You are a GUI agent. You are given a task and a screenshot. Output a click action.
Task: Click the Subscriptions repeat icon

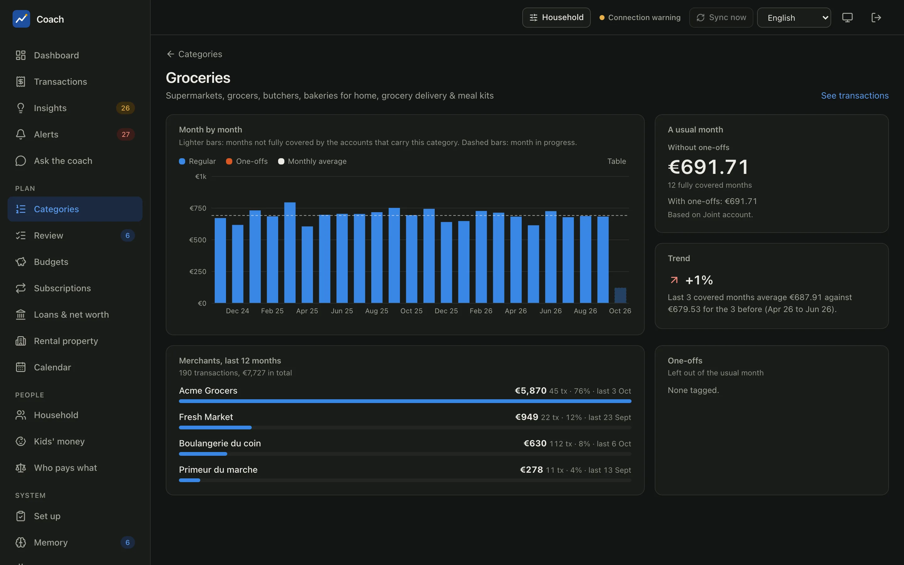(20, 288)
